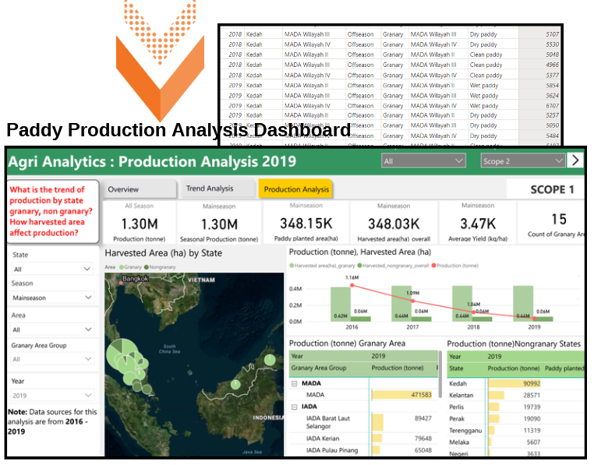Click the next-page arrow beside Scope 2
Image resolution: width=594 pixels, height=465 pixels.
tap(575, 160)
